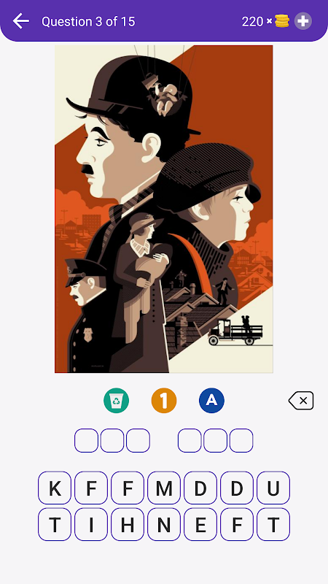Select the last empty answer box
This screenshot has height=584, width=328.
[241, 441]
